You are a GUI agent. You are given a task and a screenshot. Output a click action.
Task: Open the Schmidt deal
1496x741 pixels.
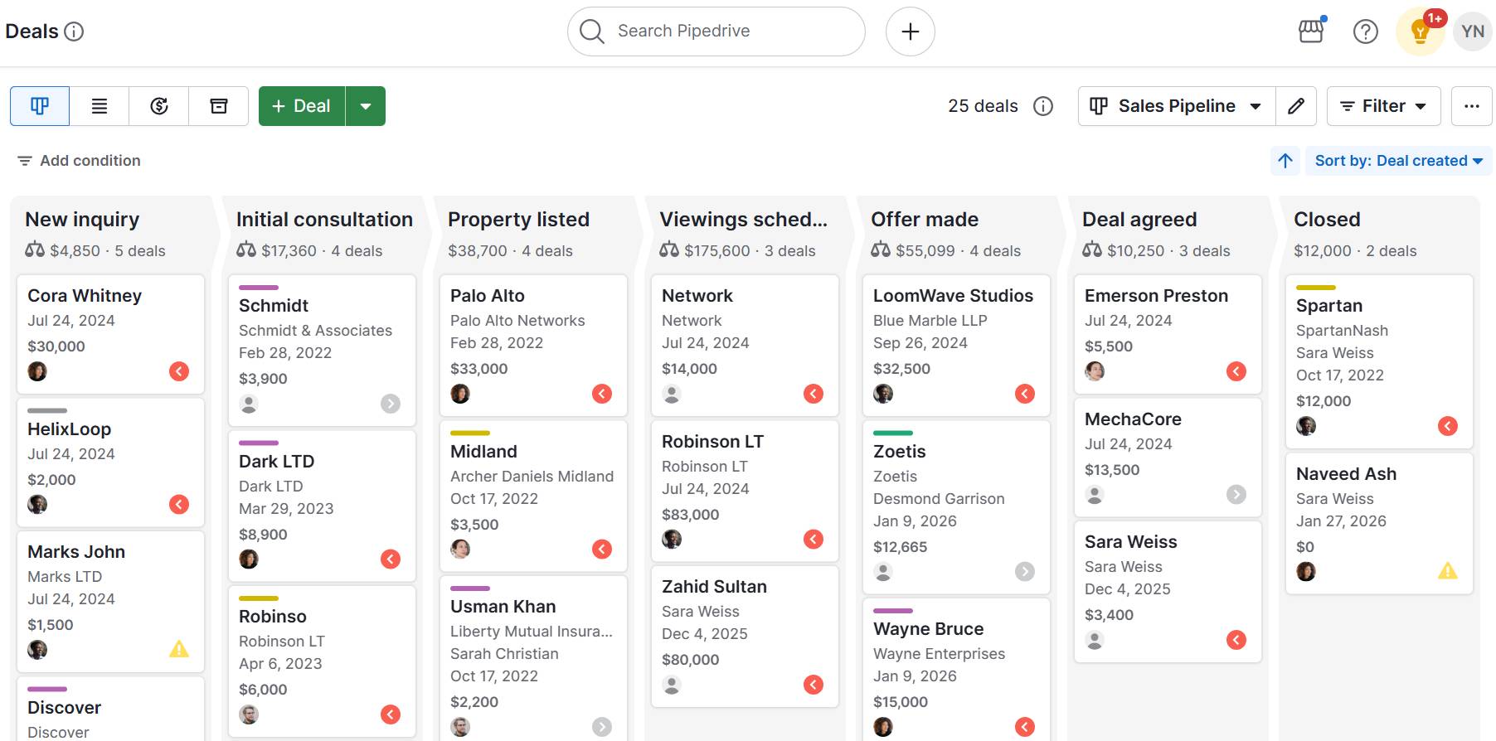point(322,351)
